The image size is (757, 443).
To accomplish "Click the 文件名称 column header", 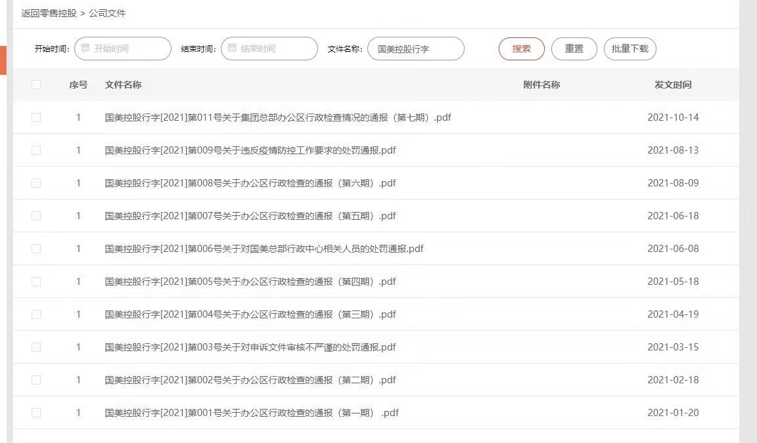I will [123, 85].
